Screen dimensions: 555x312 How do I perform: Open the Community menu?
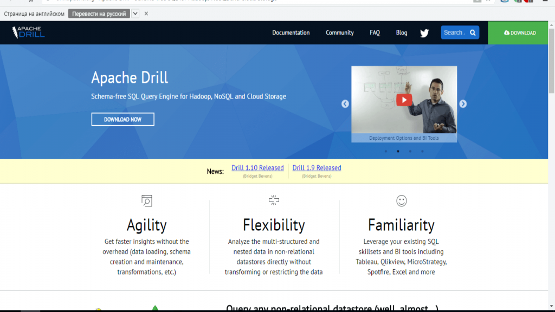(339, 32)
